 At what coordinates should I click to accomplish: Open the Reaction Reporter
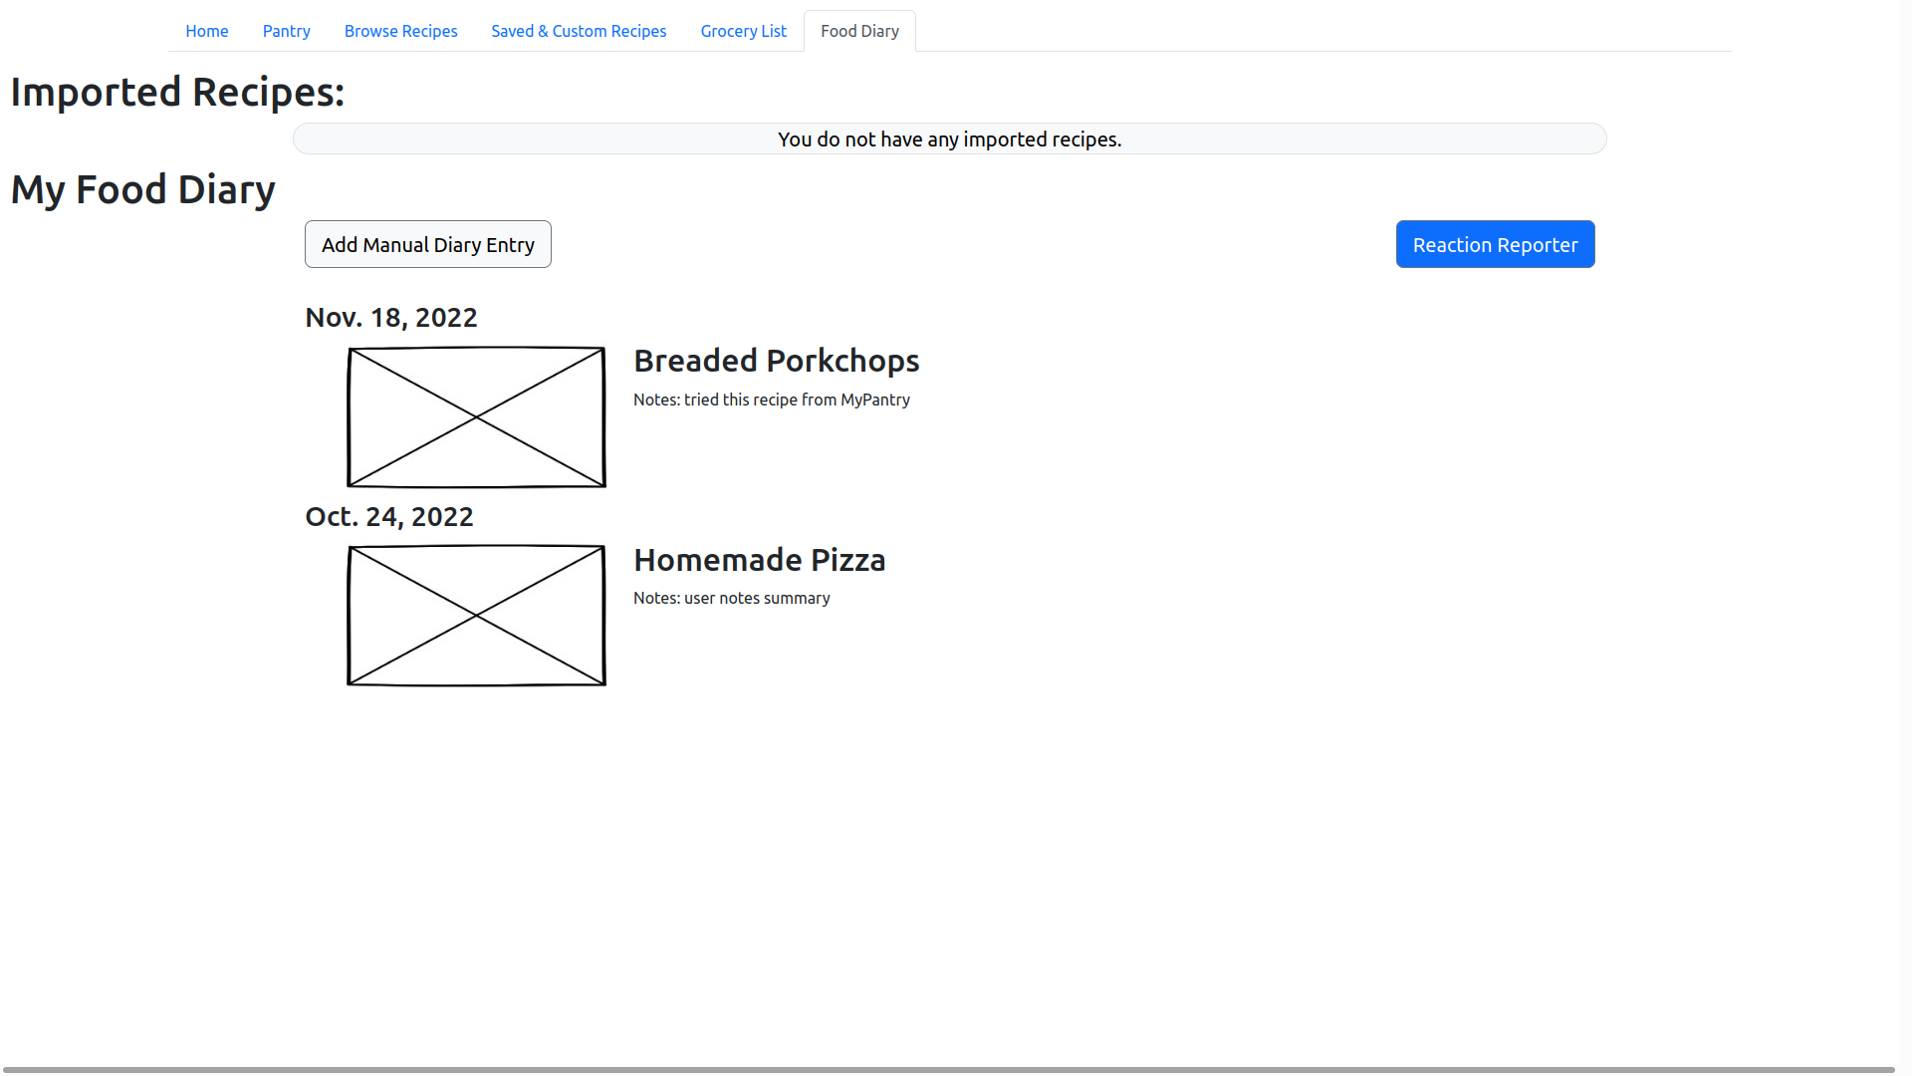tap(1495, 244)
